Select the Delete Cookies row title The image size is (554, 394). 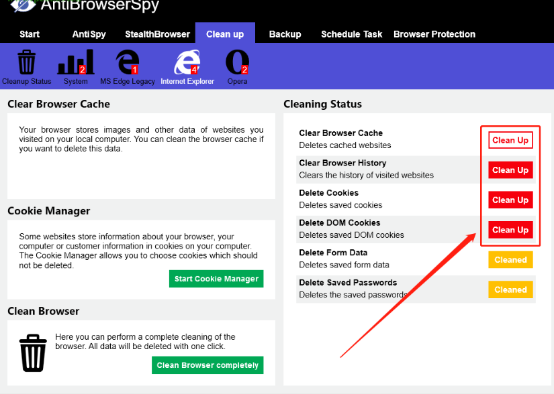328,193
